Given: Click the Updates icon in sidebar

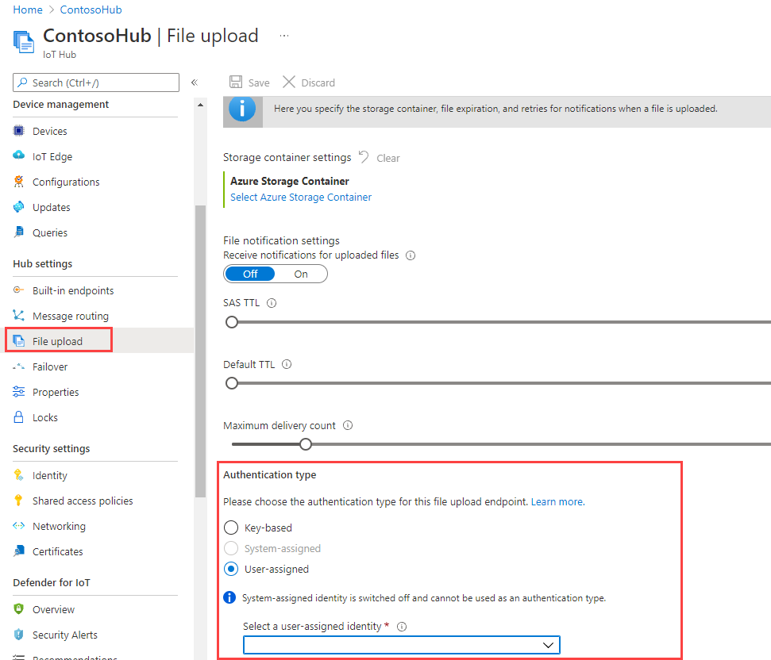Looking at the screenshot, I should 19,207.
